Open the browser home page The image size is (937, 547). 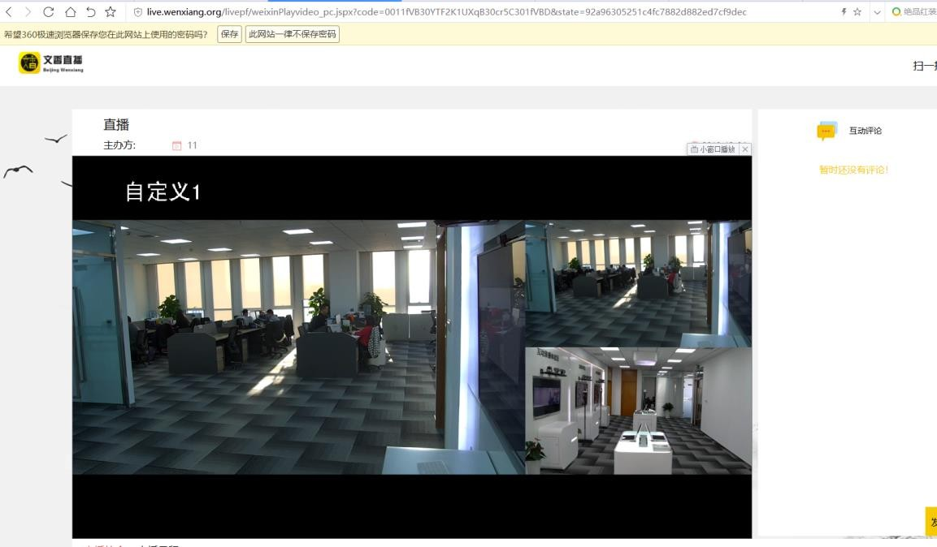pos(71,12)
